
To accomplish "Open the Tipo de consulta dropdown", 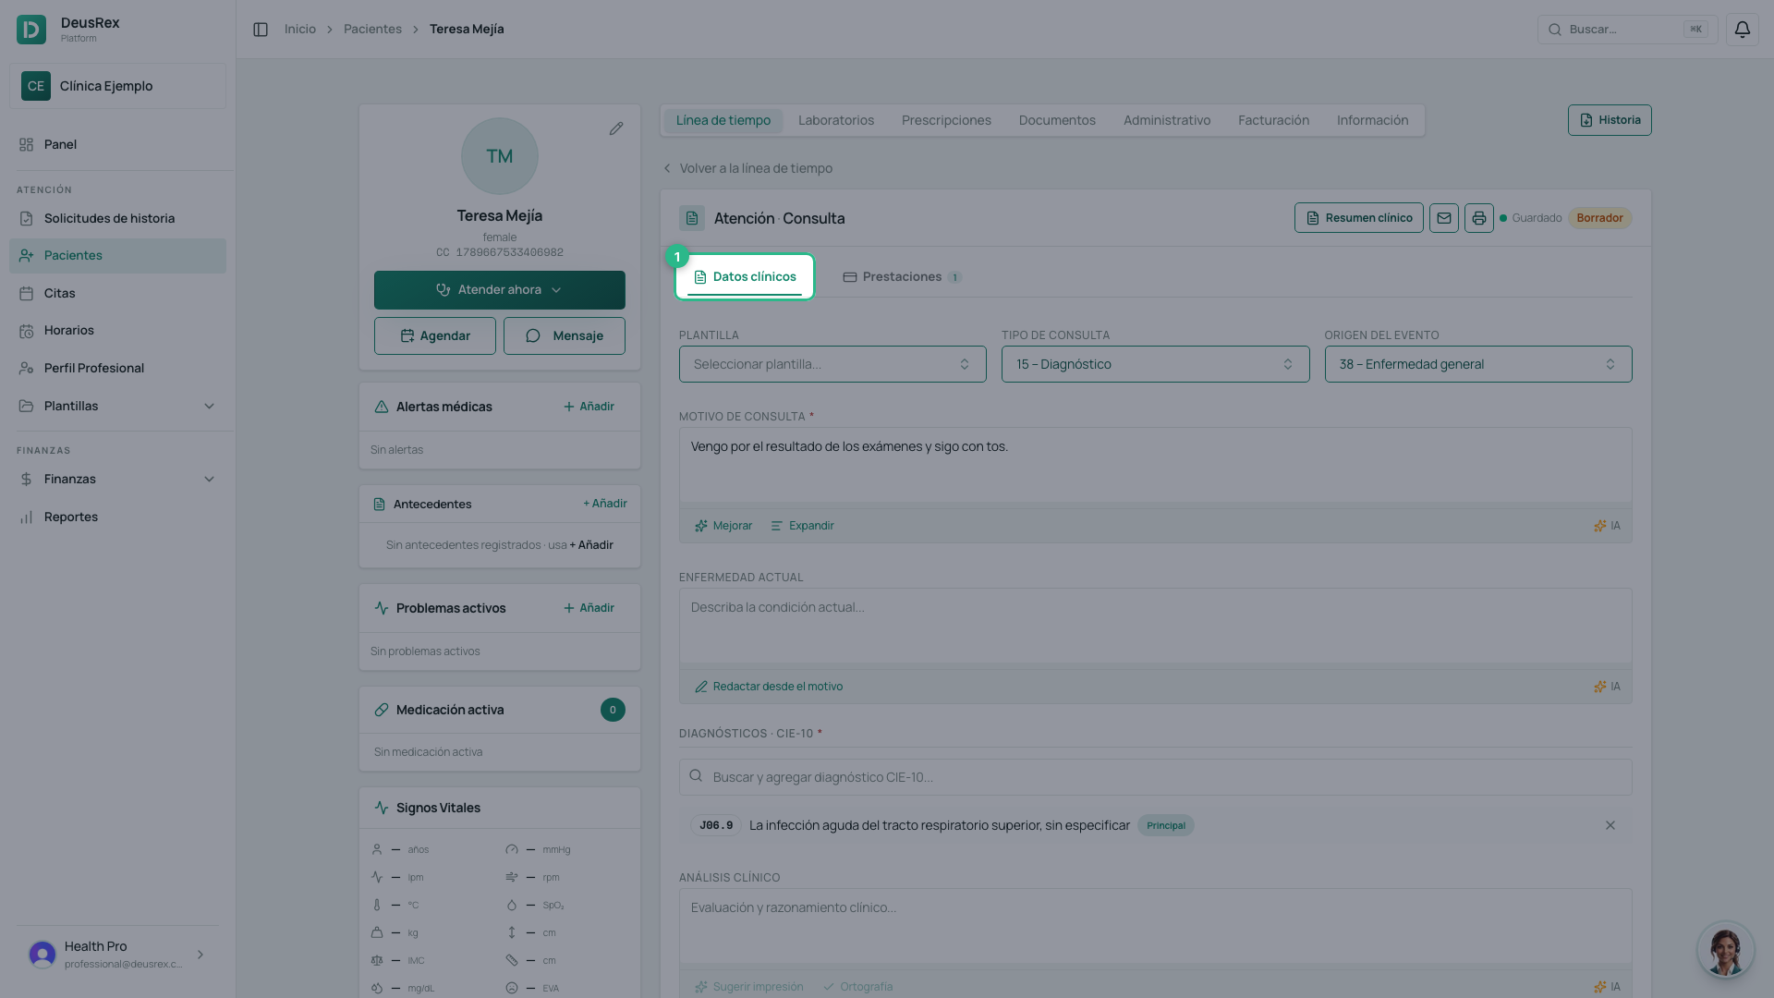I will (x=1155, y=364).
